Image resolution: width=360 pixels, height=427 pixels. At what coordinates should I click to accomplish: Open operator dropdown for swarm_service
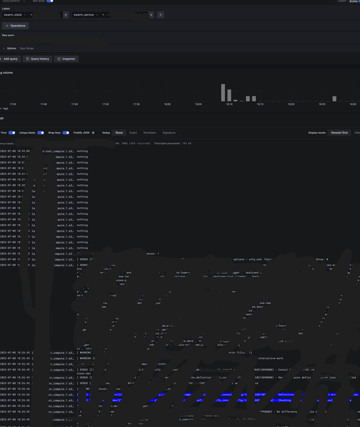point(105,15)
